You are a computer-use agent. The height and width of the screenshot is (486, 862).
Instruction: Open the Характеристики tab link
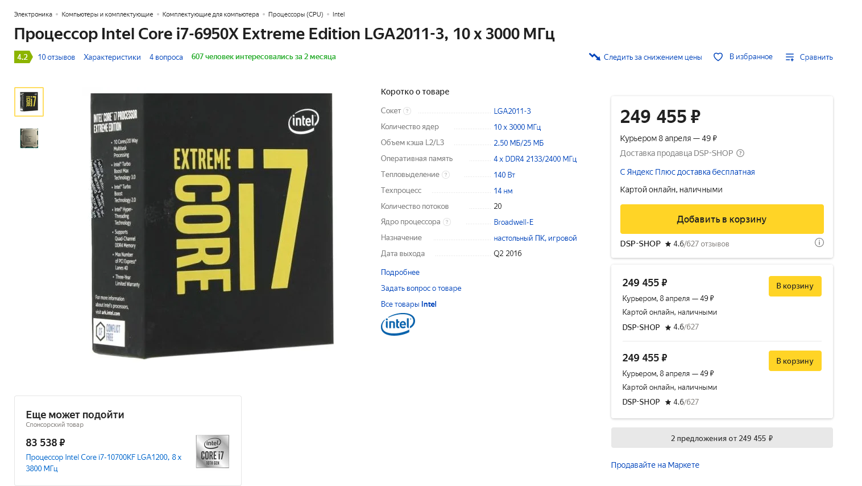112,57
